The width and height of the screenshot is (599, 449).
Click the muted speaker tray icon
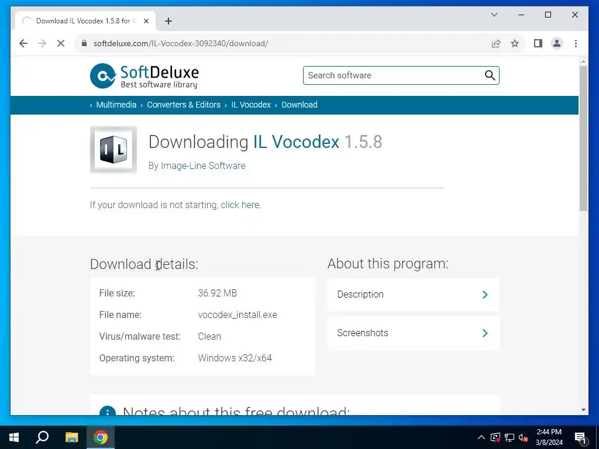pos(523,437)
